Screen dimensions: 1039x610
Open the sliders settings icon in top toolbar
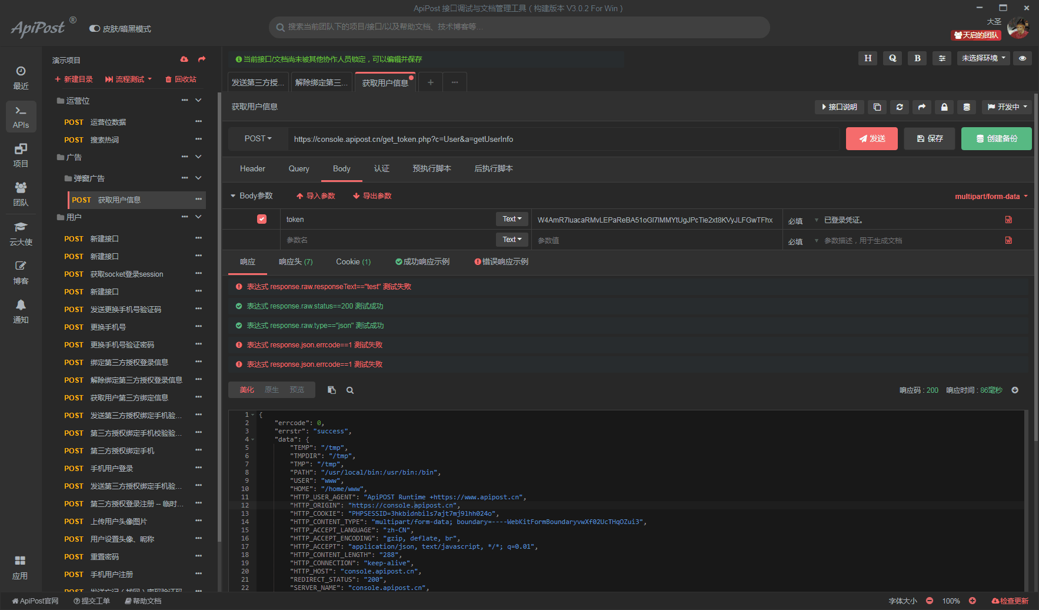coord(942,58)
